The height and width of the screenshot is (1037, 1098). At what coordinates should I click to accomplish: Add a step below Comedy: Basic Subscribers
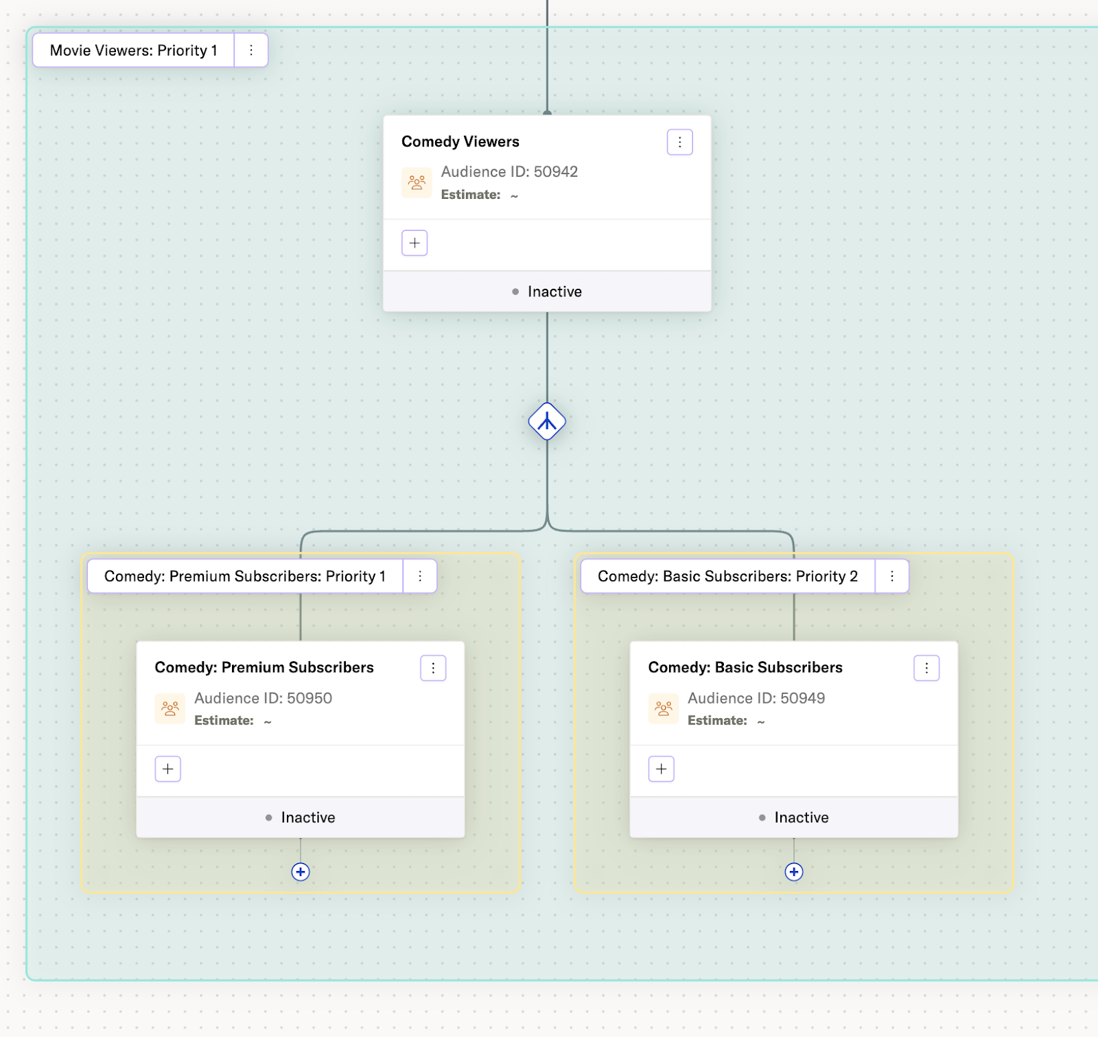coord(794,872)
